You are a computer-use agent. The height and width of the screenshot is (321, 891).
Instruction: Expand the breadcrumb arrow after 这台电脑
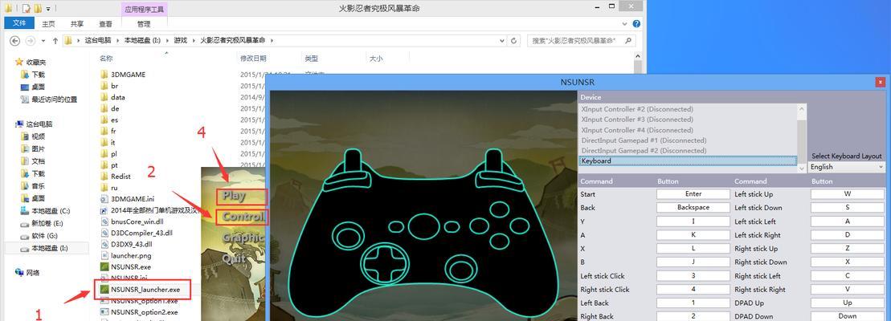click(x=117, y=41)
